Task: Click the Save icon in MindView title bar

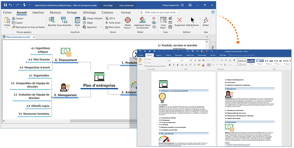Action: tap(5, 5)
